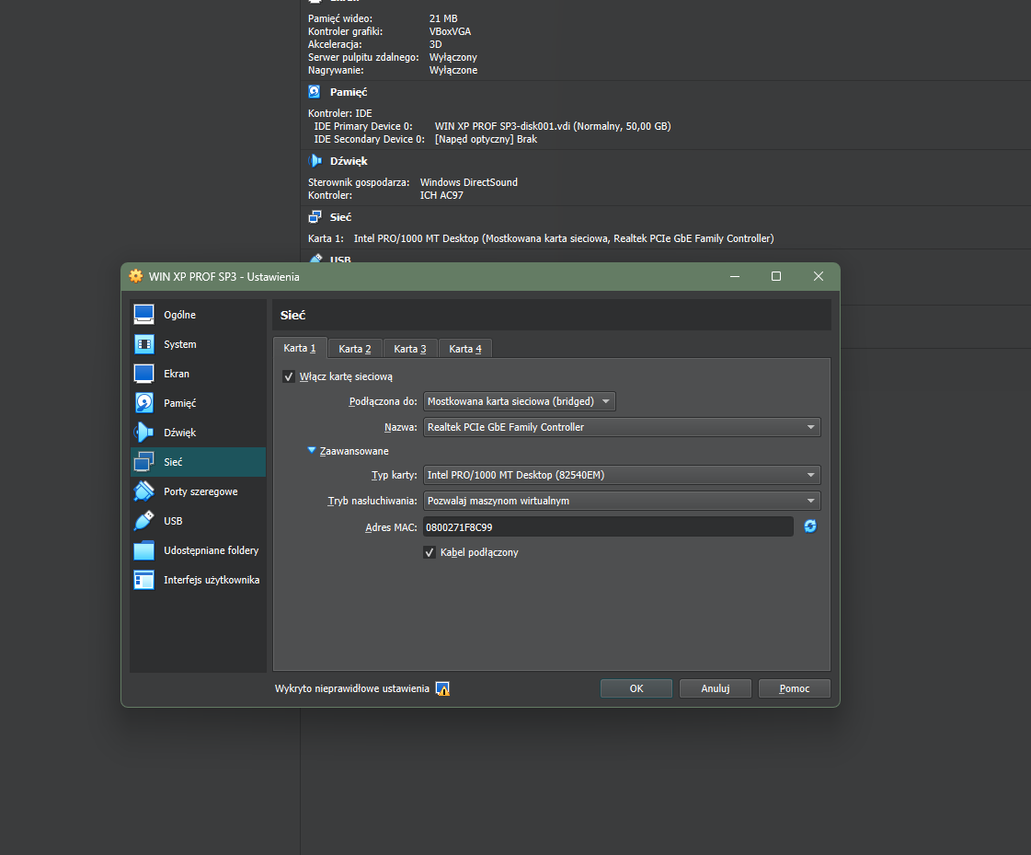Click the Dźwięk heading in details pane
1031x855 pixels.
pos(349,161)
